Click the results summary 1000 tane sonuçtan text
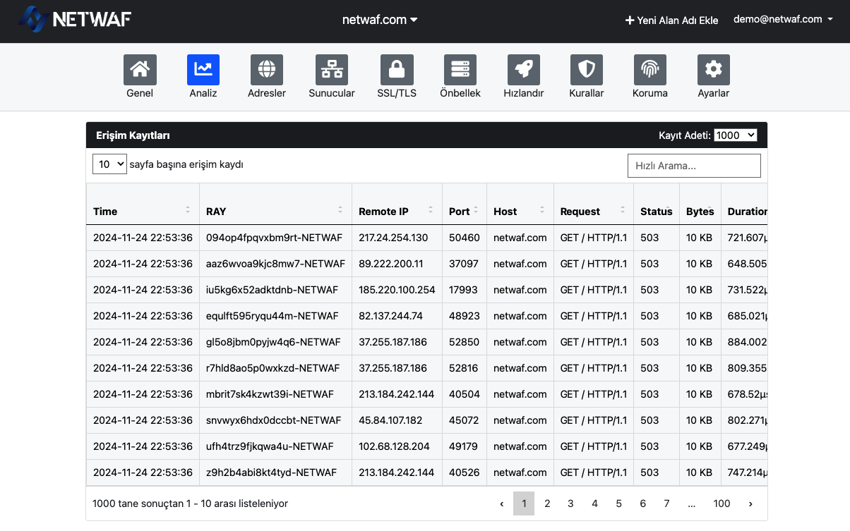 (190, 503)
